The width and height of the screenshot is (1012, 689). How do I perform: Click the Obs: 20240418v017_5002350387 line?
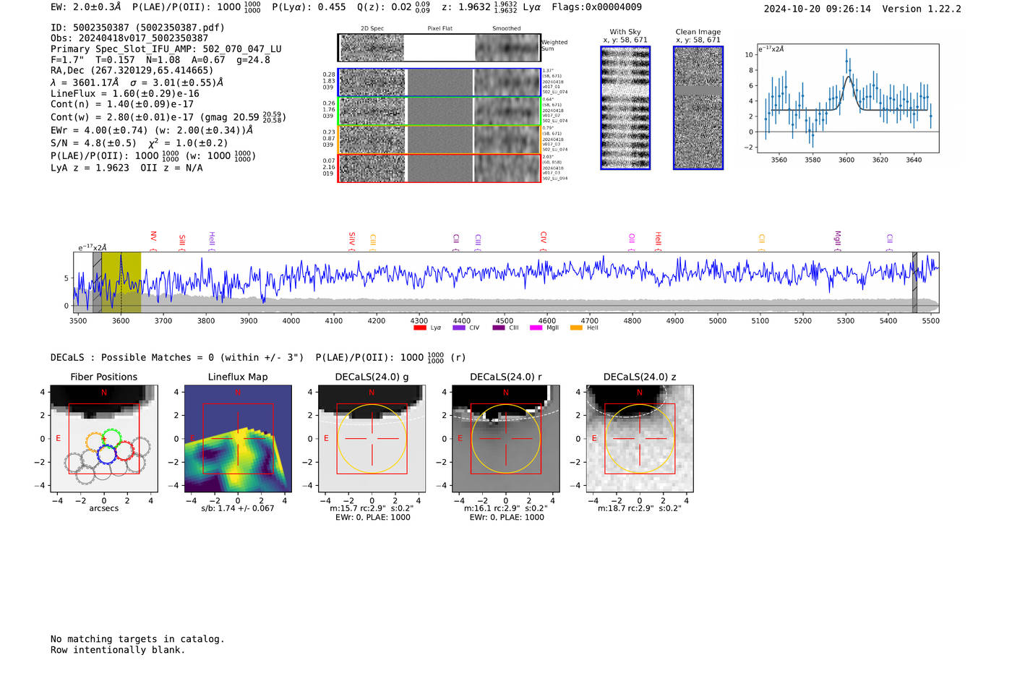(x=129, y=38)
